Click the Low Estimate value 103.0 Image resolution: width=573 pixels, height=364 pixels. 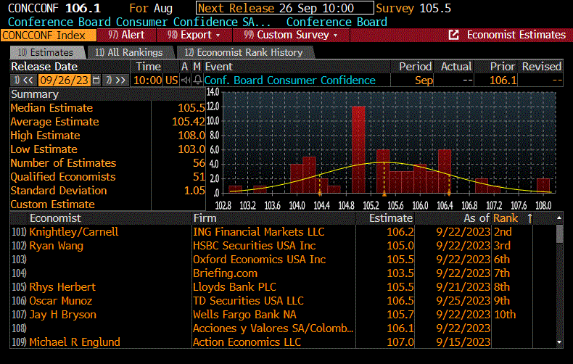[x=191, y=149]
